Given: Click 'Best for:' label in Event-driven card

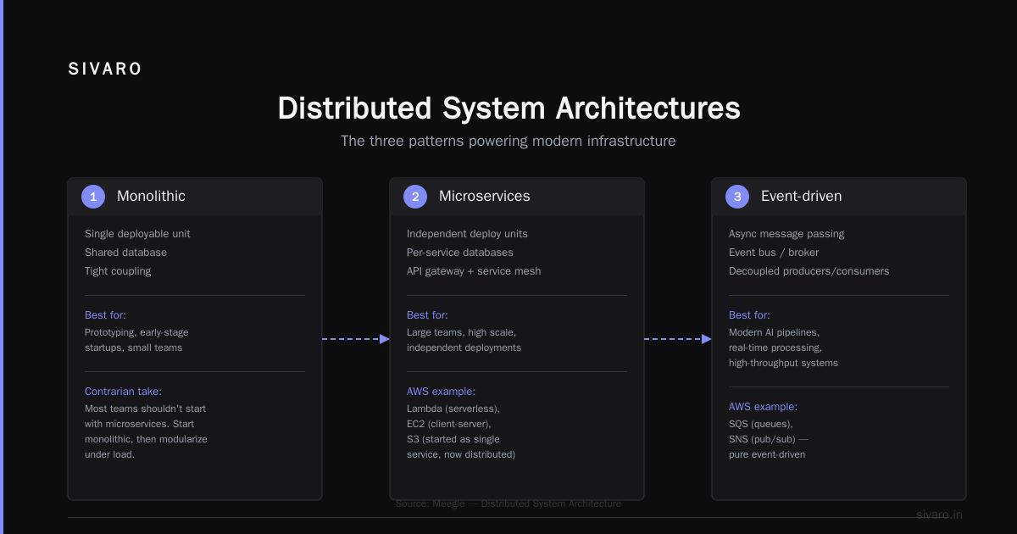Looking at the screenshot, I should pyautogui.click(x=750, y=315).
